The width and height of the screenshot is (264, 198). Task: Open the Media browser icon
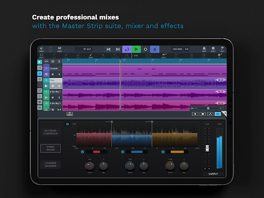click(x=41, y=49)
